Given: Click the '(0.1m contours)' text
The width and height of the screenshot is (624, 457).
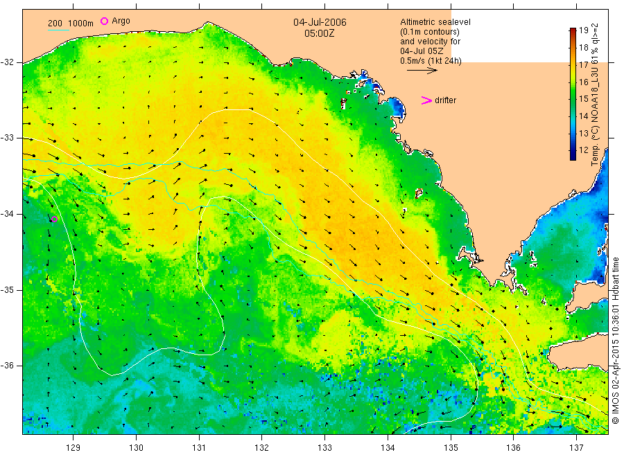Looking at the screenshot, I should [430, 32].
